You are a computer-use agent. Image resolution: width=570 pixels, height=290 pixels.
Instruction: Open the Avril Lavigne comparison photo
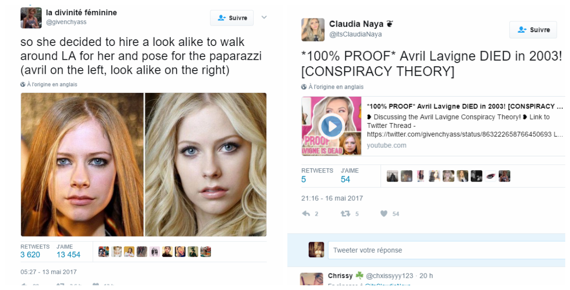pos(143,164)
